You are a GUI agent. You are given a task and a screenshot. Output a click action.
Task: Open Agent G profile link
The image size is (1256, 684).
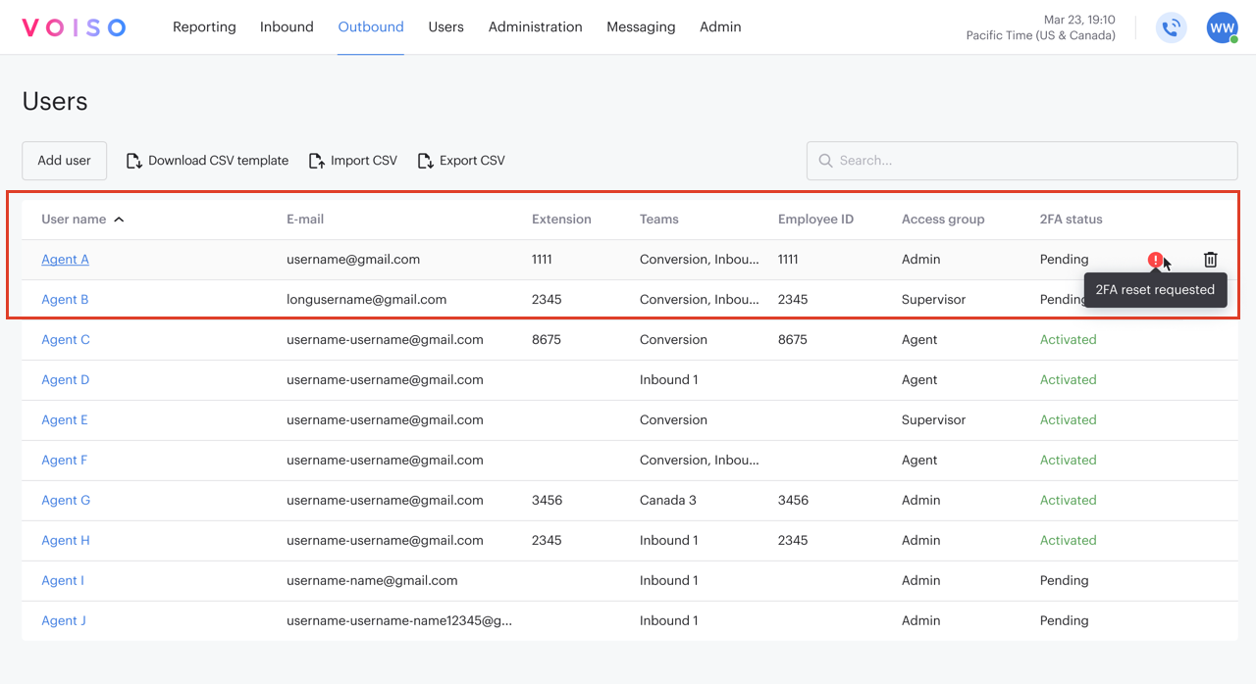pyautogui.click(x=66, y=501)
